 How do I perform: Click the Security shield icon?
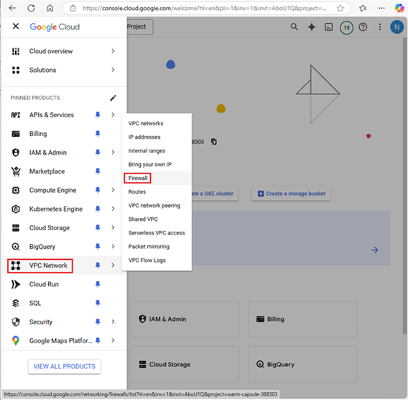coord(16,322)
